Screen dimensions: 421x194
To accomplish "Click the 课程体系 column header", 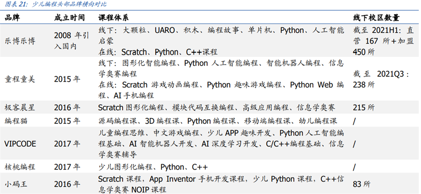I will (113, 18).
